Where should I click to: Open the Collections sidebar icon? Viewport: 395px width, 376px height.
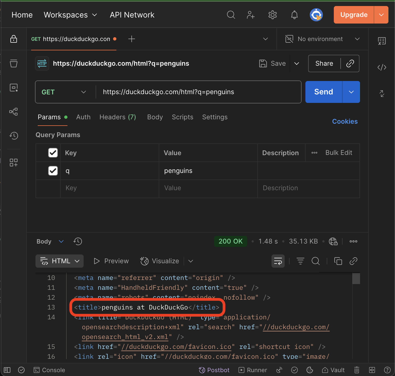pos(14,63)
